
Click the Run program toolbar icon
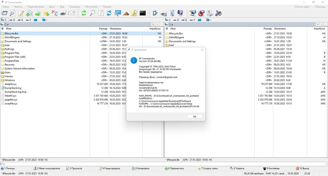[4, 13]
